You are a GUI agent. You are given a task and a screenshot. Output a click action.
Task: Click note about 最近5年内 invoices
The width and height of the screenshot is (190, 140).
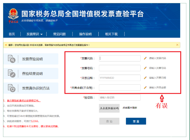point(33,116)
